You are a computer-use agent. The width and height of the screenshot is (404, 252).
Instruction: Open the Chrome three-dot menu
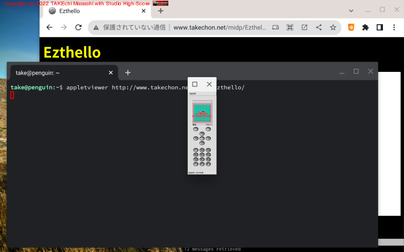point(393,28)
